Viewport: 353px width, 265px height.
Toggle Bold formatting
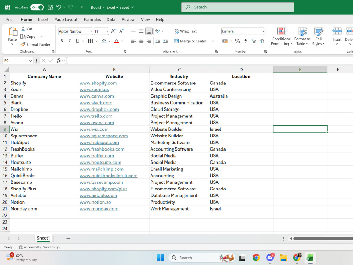[x=62, y=41]
